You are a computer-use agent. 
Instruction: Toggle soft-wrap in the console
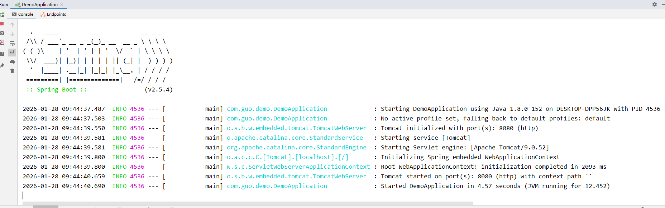click(12, 43)
